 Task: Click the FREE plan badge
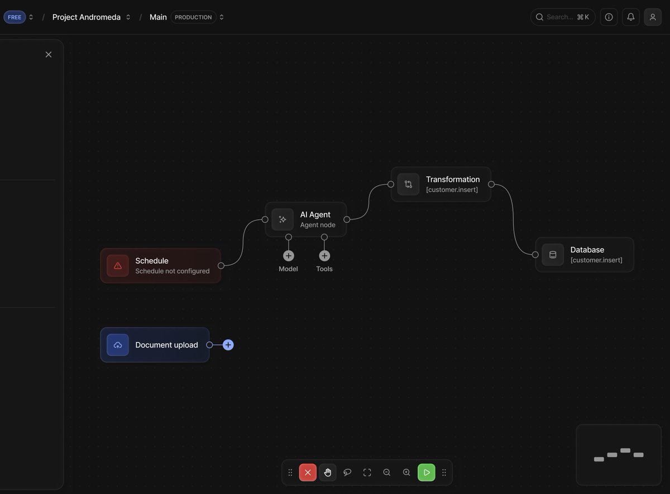15,17
